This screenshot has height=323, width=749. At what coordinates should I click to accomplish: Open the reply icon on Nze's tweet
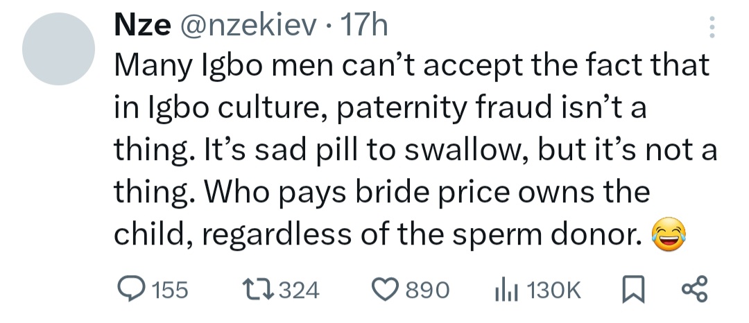(128, 289)
